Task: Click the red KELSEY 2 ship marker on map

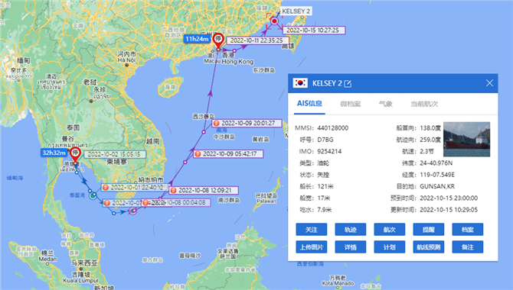Action: 275,21
